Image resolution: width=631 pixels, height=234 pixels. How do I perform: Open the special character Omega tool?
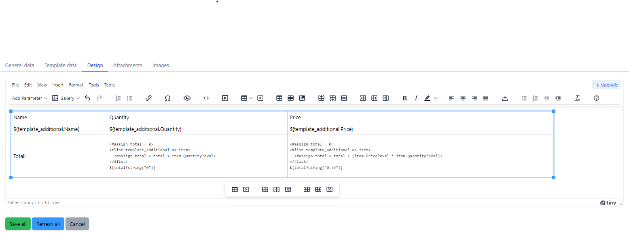point(167,98)
